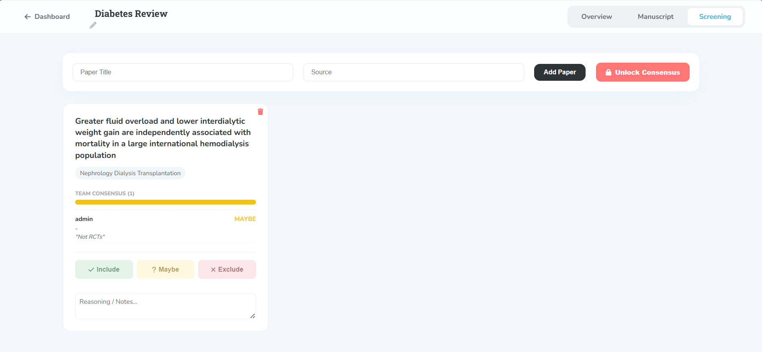
Task: Delete the paper using the trash icon
Action: coord(260,112)
